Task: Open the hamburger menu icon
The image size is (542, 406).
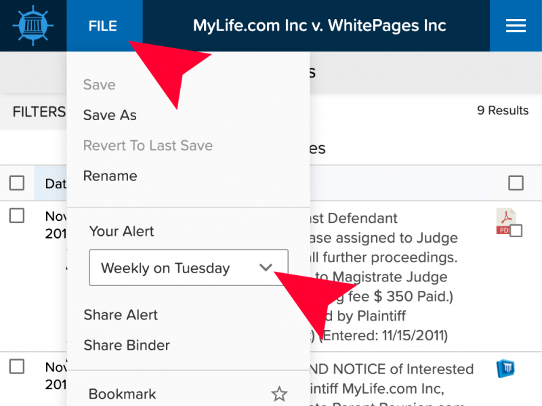Action: [x=516, y=26]
